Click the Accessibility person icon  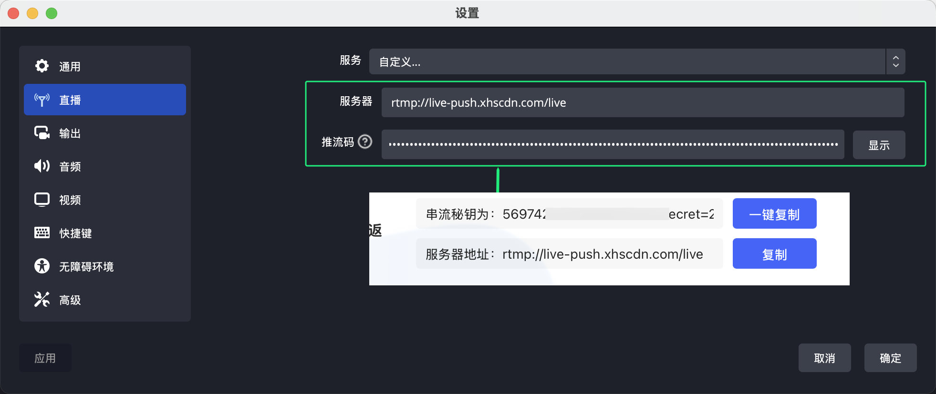(x=42, y=266)
